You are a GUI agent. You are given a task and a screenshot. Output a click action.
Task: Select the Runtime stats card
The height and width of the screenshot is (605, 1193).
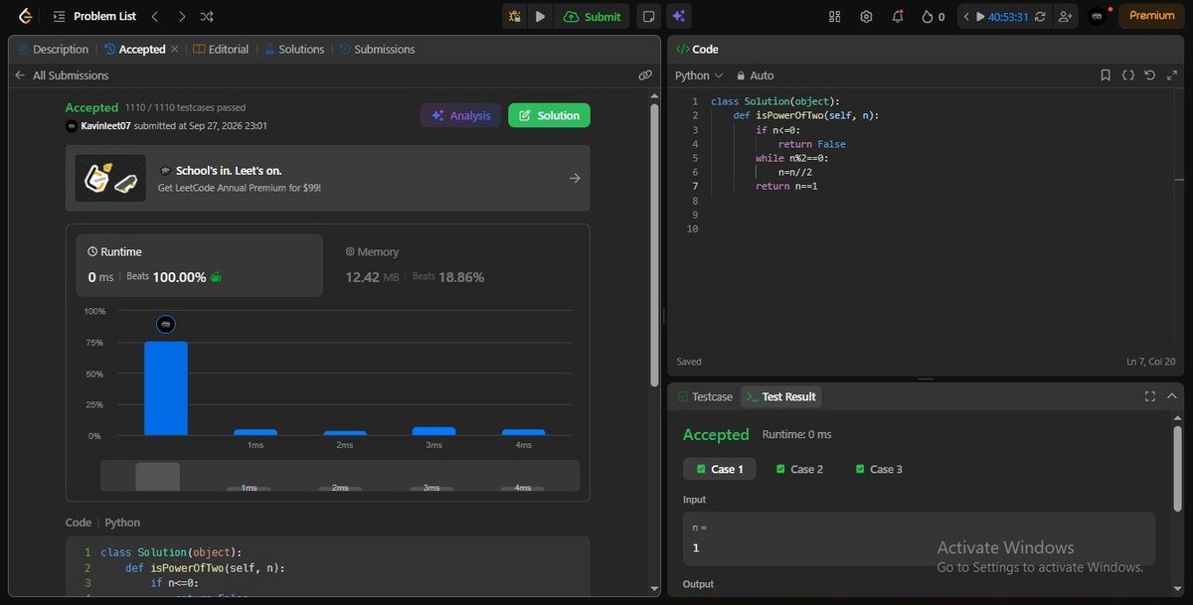tap(201, 265)
